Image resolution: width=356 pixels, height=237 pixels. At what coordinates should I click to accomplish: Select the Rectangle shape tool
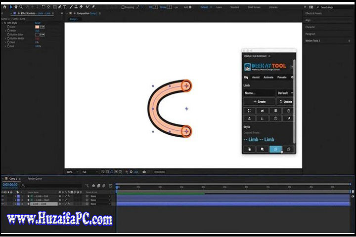point(55,7)
